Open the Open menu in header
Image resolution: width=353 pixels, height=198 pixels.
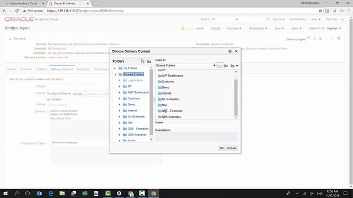[296, 29]
